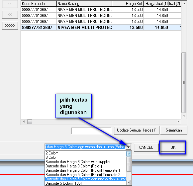
Task: Select 'Barcode dan Harga 5 Colom (Polos) Template 2'
Action: click(86, 175)
